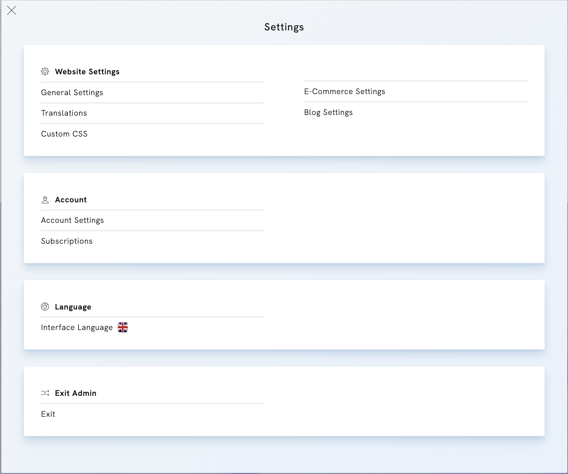This screenshot has height=474, width=568.
Task: Open the Custom CSS editor
Action: [x=64, y=134]
